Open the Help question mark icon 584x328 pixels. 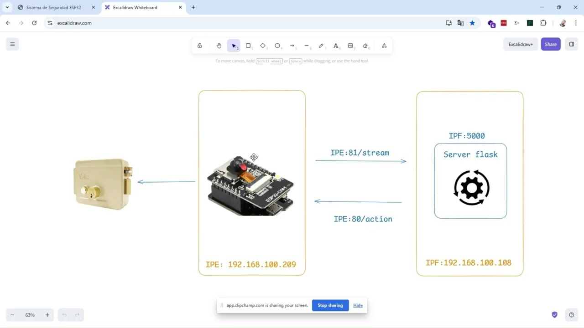pos(571,315)
